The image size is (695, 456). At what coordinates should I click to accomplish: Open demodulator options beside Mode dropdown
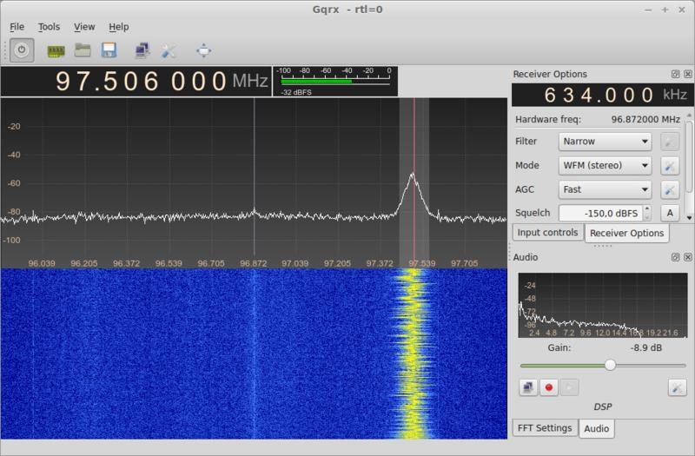tap(670, 166)
